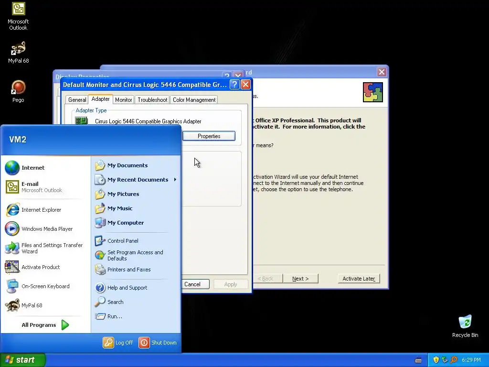Expand My Recent Documents submenu
This screenshot has width=489, height=367.
(136, 180)
